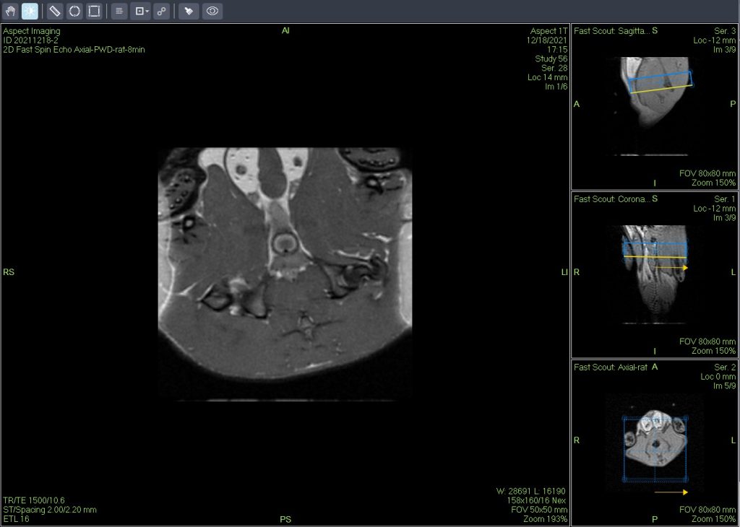Image resolution: width=740 pixels, height=527 pixels.
Task: Select the Pan tool
Action: [10, 11]
